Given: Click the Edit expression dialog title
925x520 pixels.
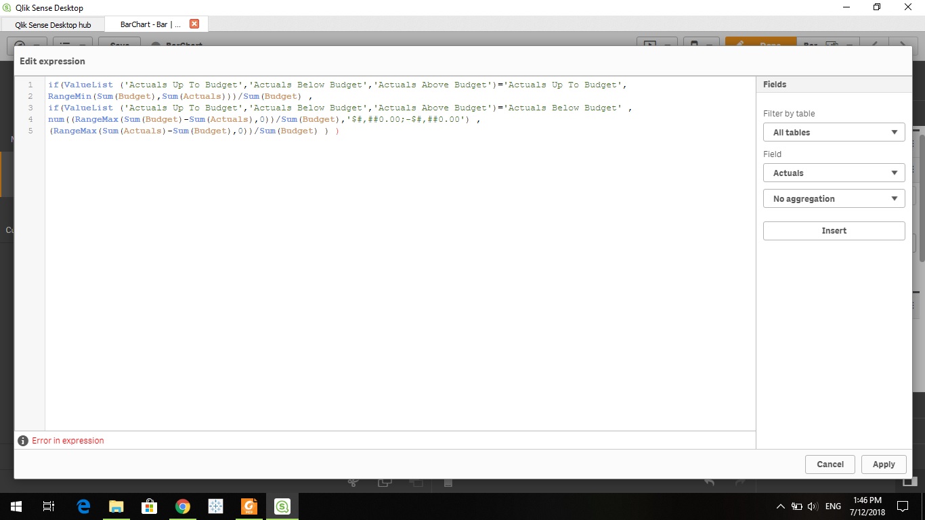Looking at the screenshot, I should point(52,61).
